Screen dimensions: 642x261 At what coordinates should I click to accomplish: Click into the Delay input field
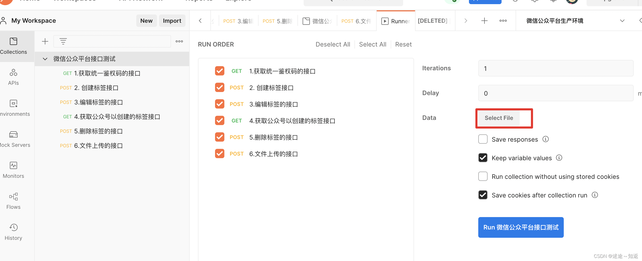[556, 93]
